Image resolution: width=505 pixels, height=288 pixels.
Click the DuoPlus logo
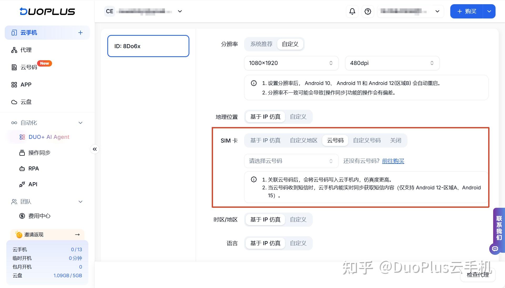[47, 11]
